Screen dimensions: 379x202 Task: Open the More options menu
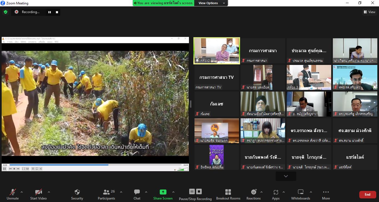click(x=326, y=194)
